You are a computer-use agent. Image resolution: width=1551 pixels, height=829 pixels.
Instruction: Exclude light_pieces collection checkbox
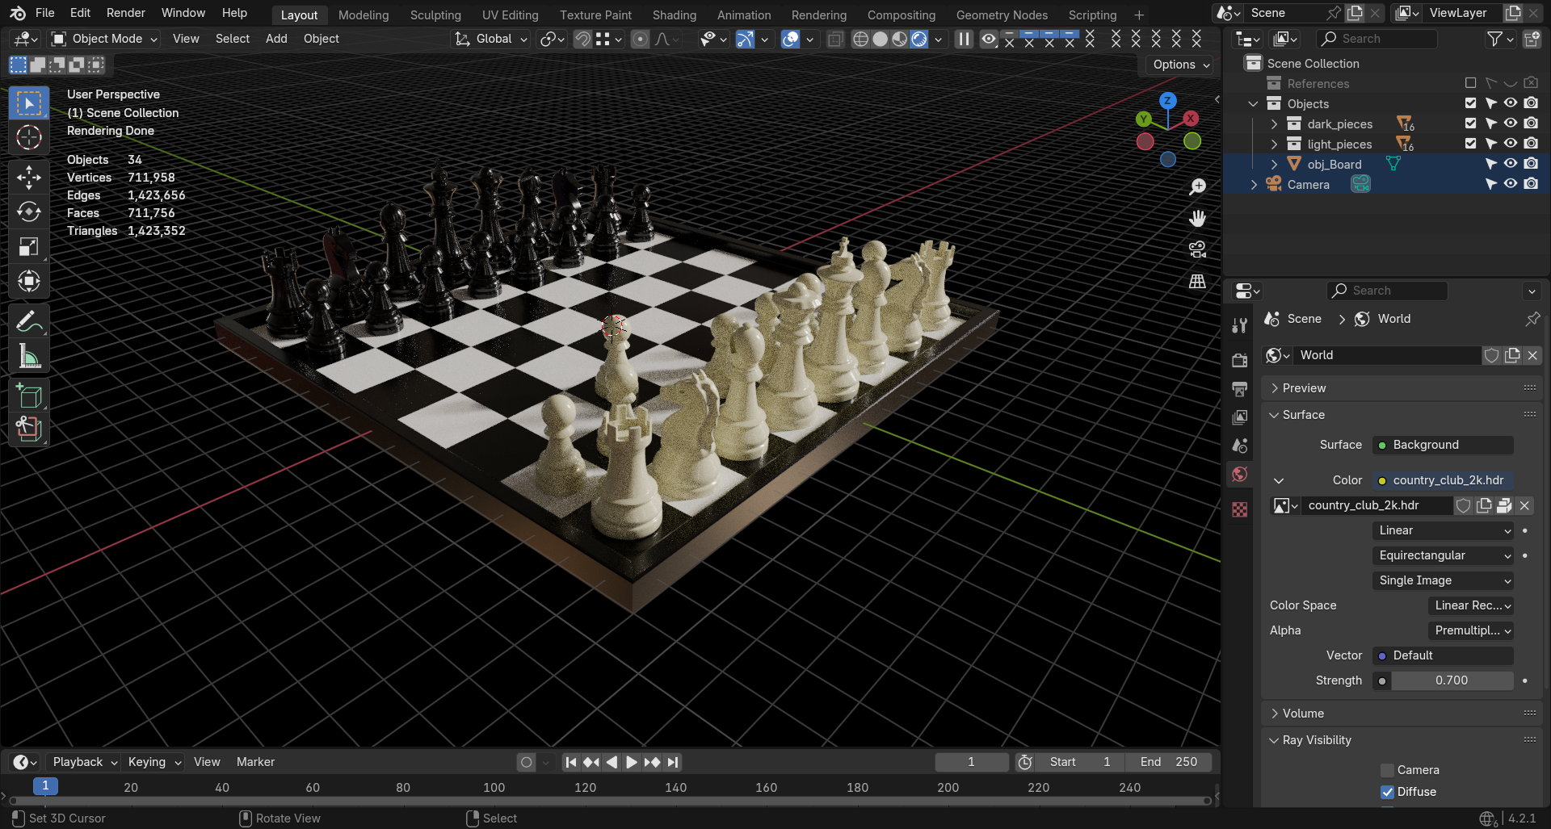pyautogui.click(x=1470, y=144)
